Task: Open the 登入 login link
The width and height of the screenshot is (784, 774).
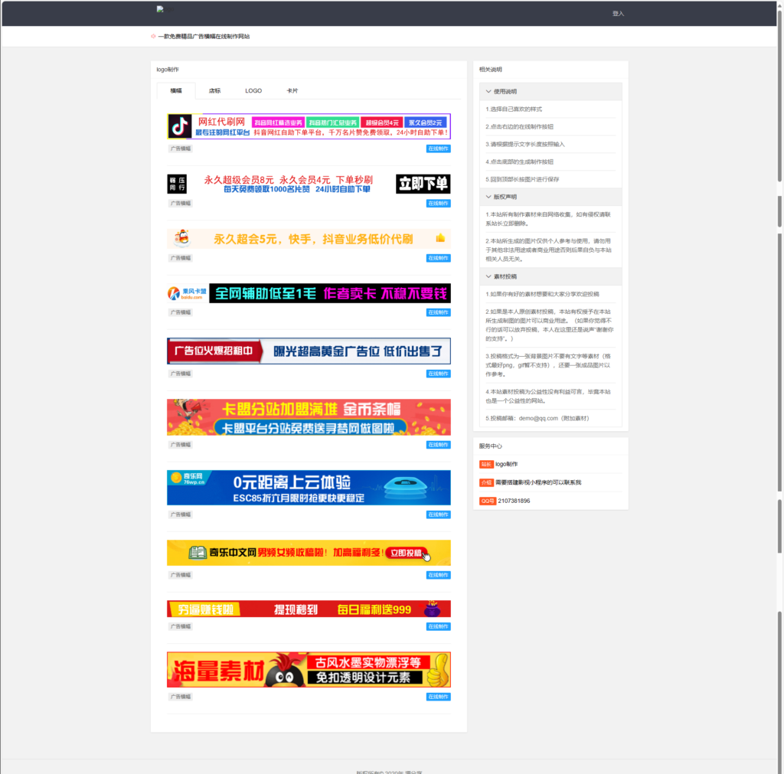Action: [x=619, y=14]
